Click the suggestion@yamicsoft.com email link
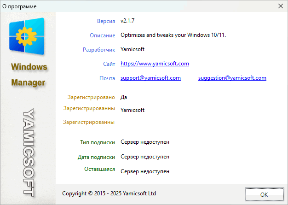This screenshot has width=288, height=205. (232, 78)
